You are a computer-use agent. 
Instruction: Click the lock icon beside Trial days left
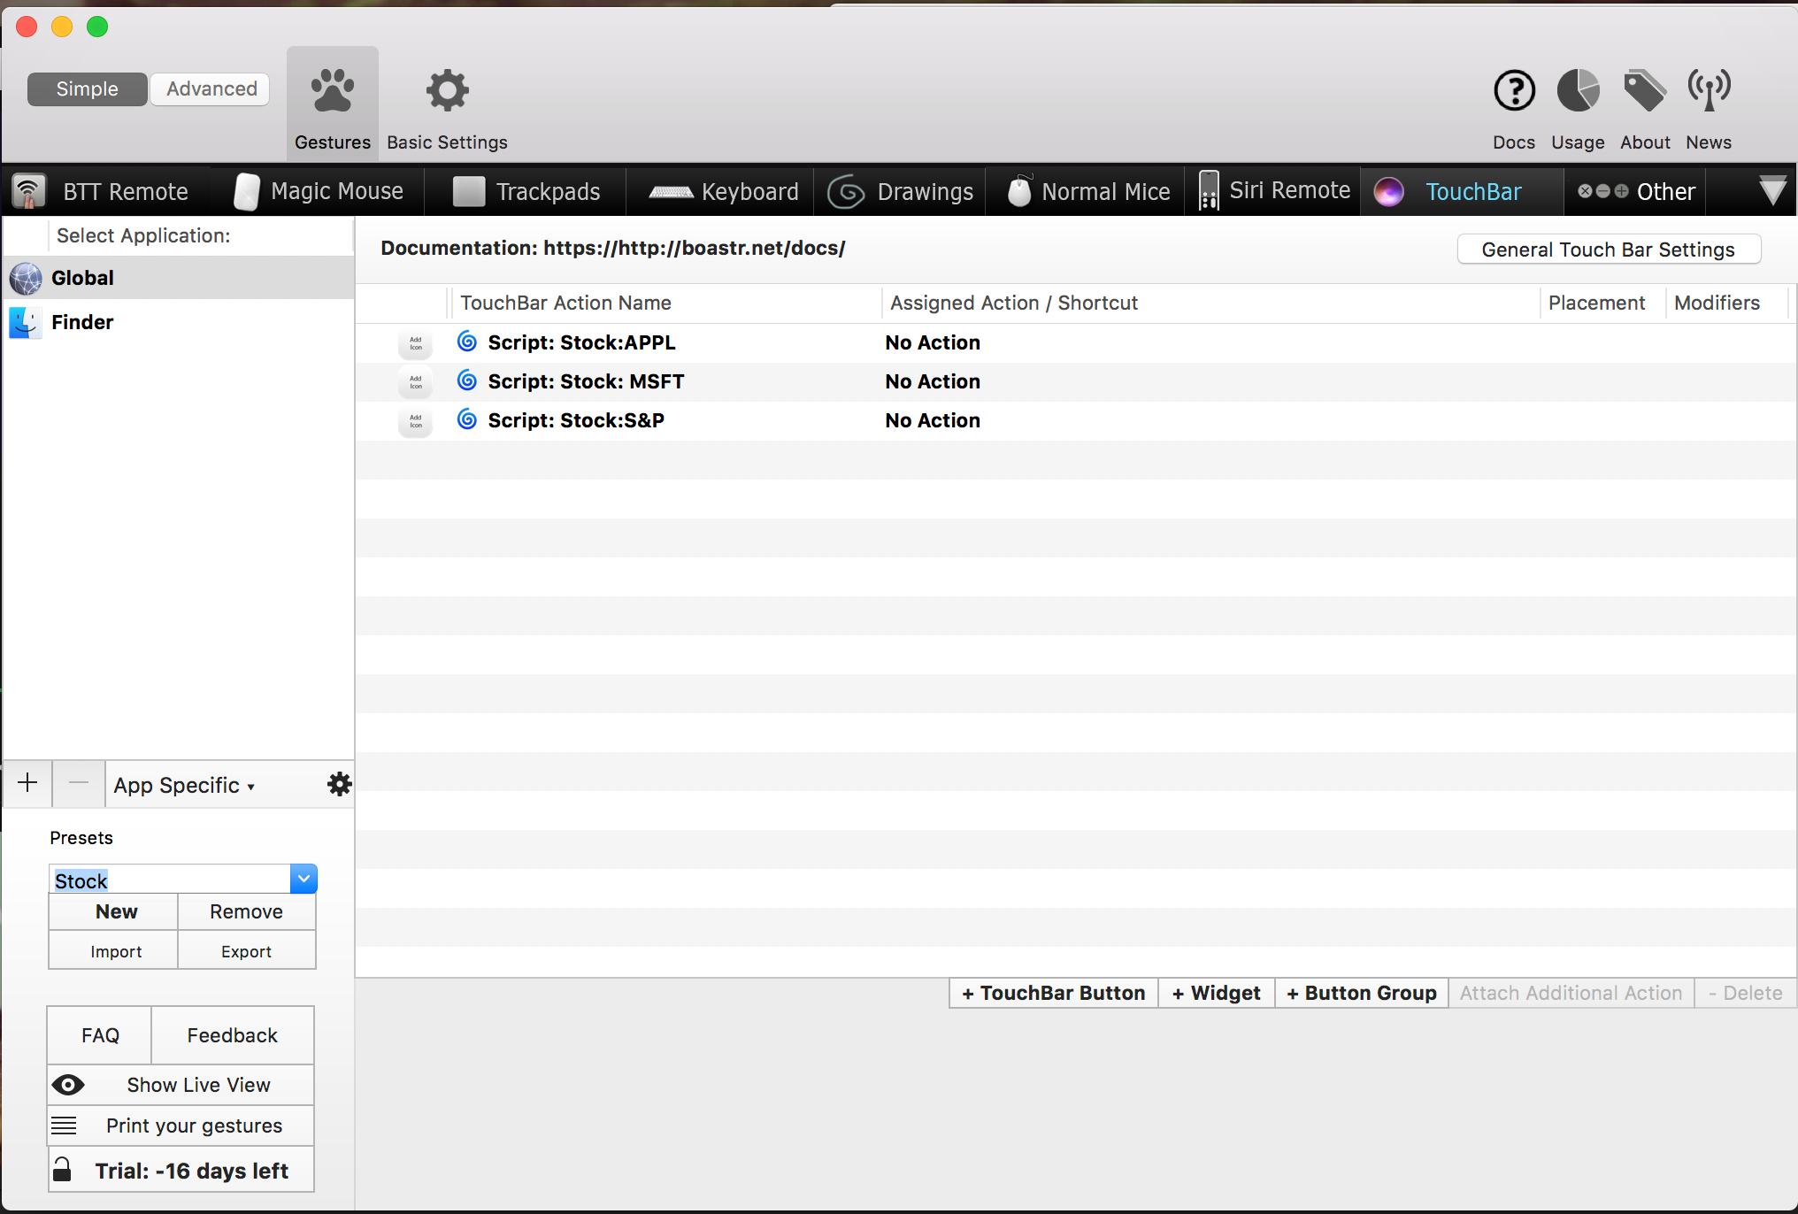click(62, 1170)
